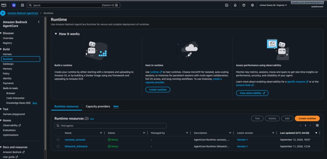Screen dimensions: 327x159
Task: Click the Edit button above table
Action: [x=287, y=119]
